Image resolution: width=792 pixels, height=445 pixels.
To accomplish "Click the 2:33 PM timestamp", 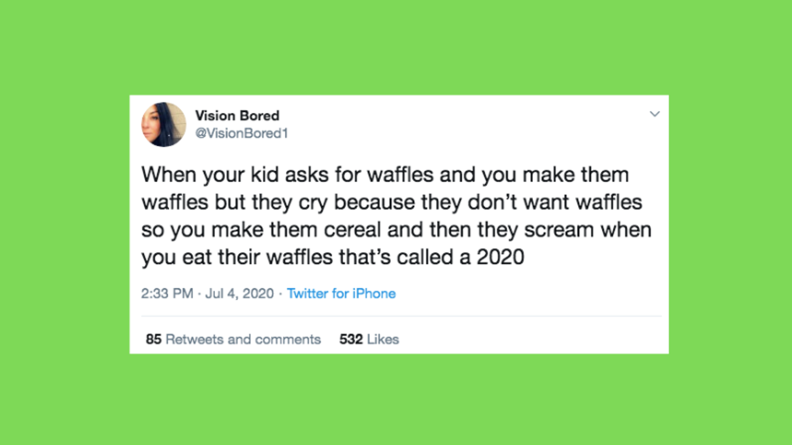I will tap(167, 294).
